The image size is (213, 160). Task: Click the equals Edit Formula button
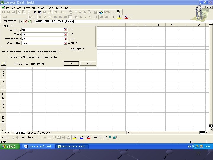(33, 21)
